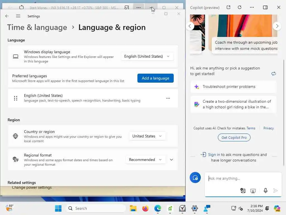Go back using the Settings back arrow
Image resolution: width=286 pixels, height=215 pixels.
(7, 16)
